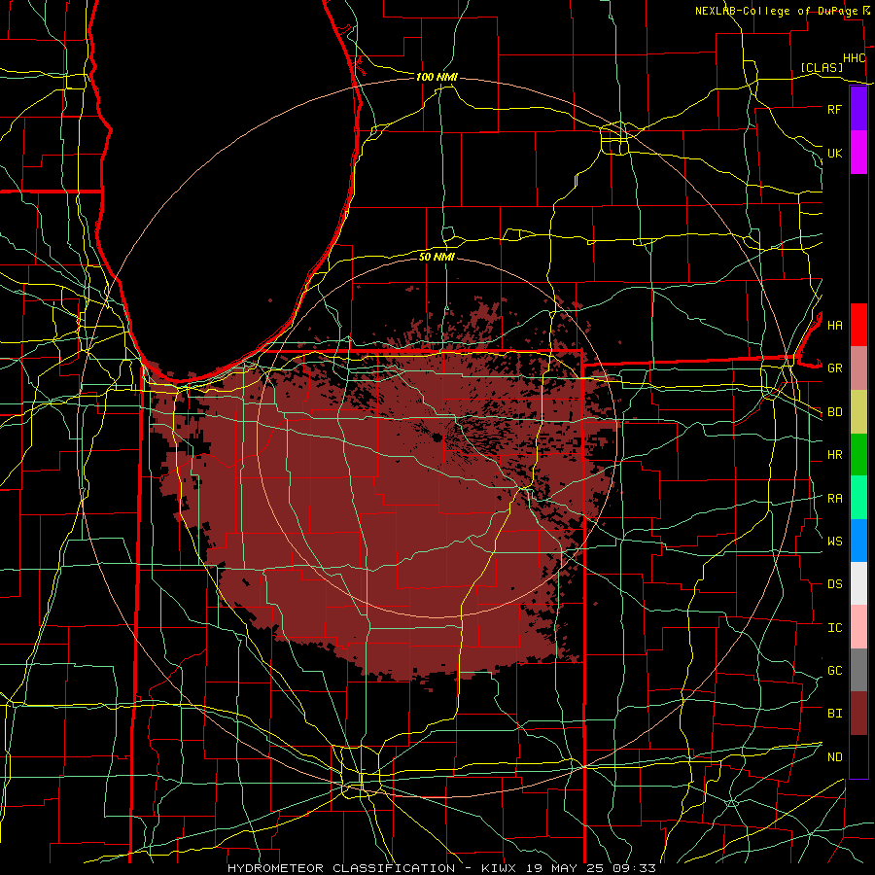Click the 'HYDROMETEOR CLASSIFICATION' title text

341,868
